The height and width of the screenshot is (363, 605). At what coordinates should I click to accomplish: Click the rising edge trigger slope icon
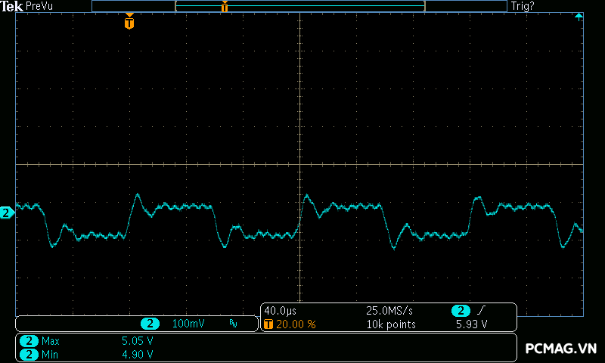(482, 311)
